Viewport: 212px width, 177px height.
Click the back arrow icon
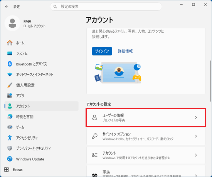[7, 7]
